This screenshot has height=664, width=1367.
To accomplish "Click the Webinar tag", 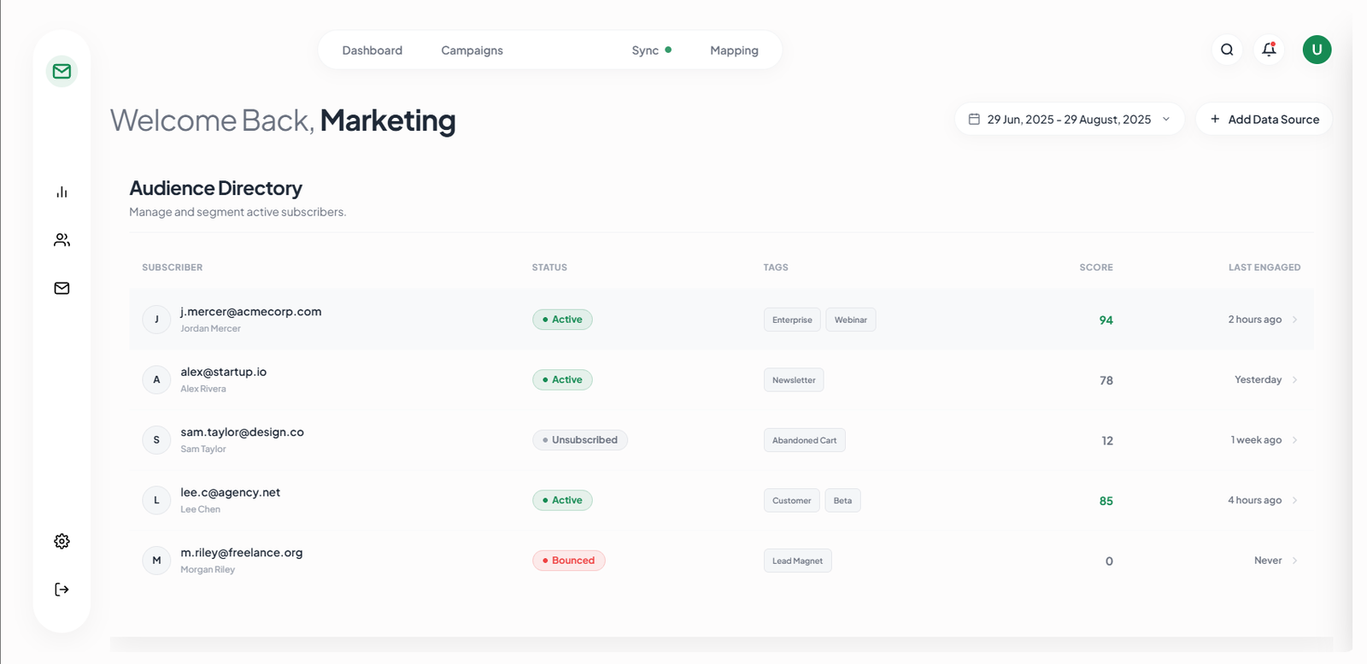I will click(x=851, y=320).
